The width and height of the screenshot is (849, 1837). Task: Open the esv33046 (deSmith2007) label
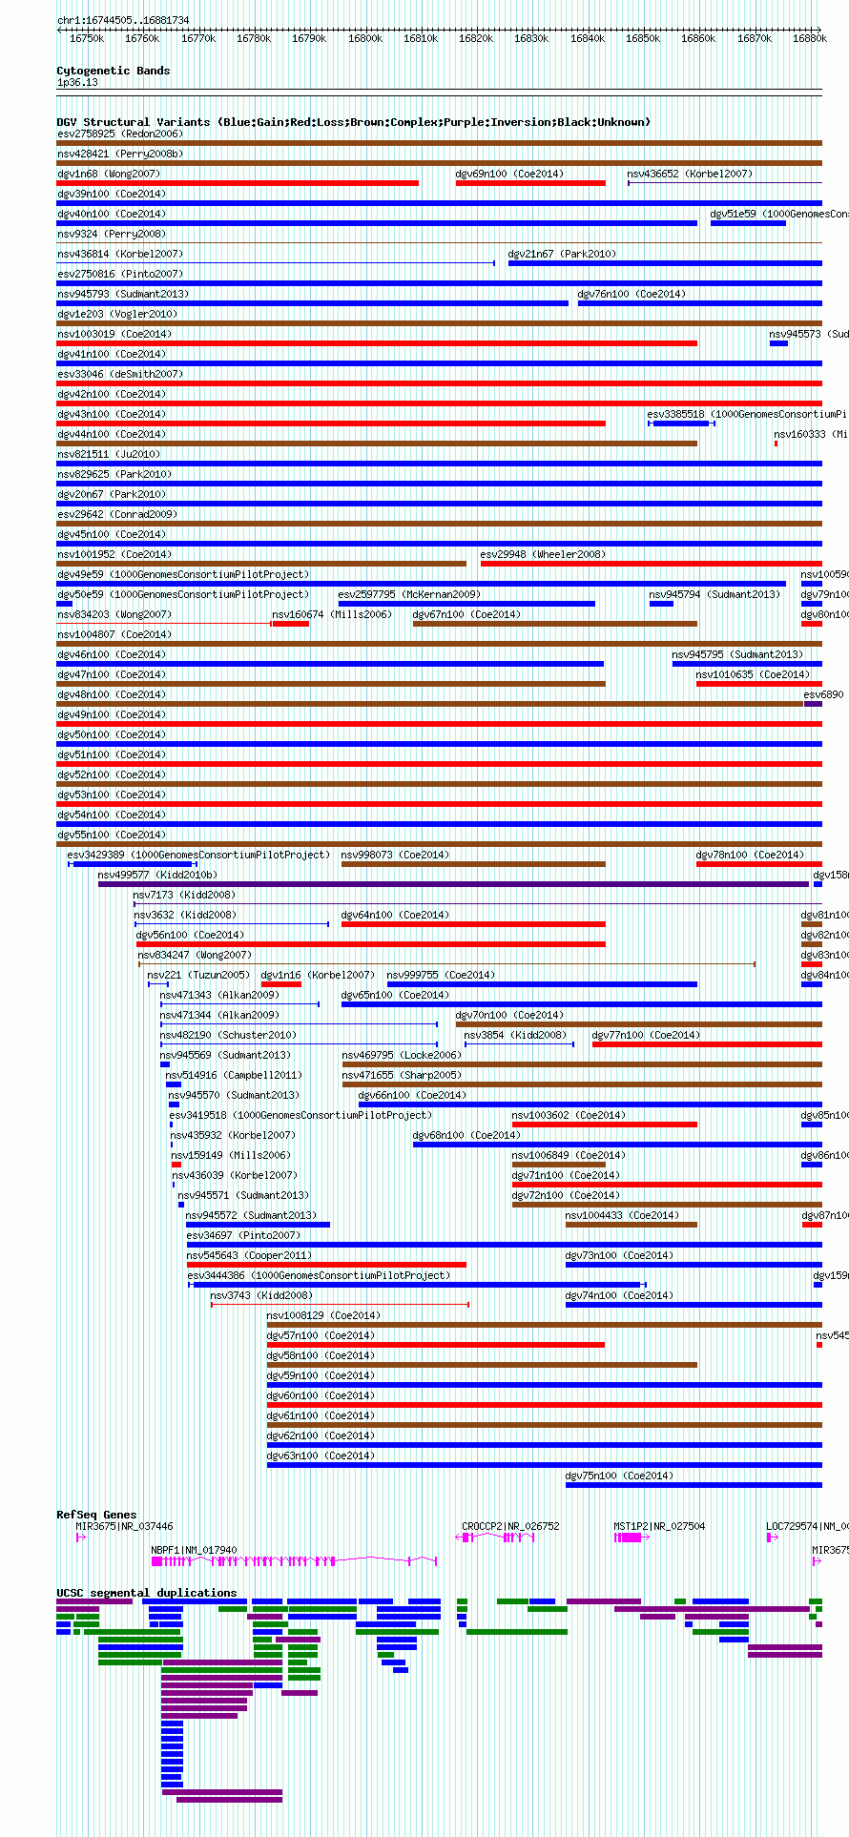point(119,374)
